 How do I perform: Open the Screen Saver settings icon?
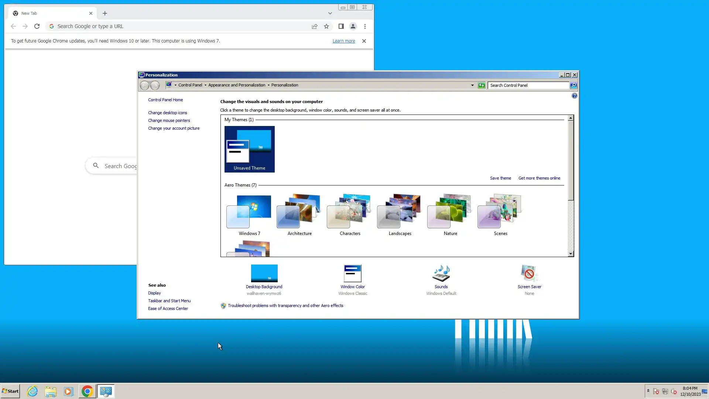point(529,273)
